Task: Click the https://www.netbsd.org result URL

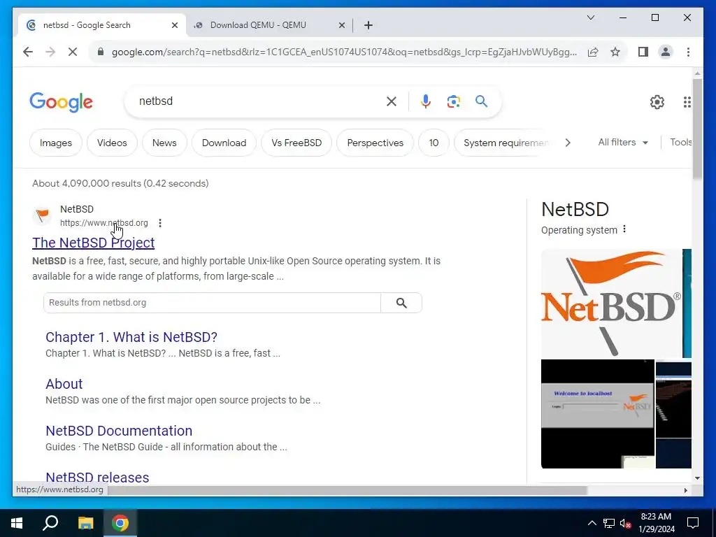Action: tap(104, 223)
